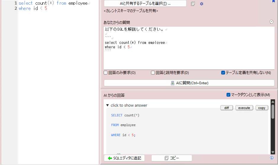Click 'WHERE id < 5;' in the answer
The image size is (278, 165).
(123, 135)
